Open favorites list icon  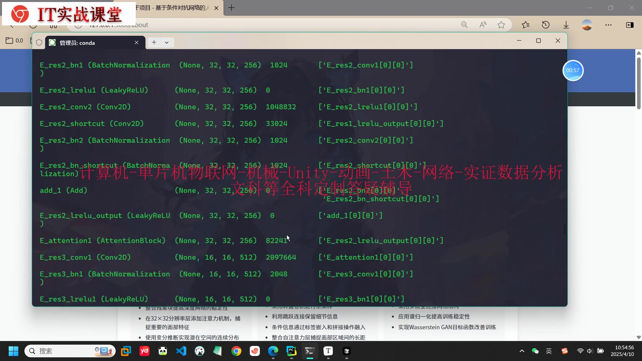(x=526, y=25)
